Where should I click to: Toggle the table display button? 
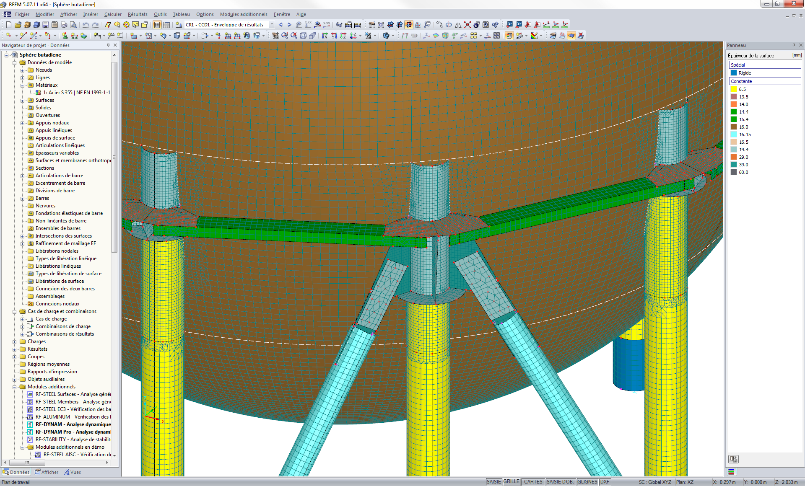166,25
